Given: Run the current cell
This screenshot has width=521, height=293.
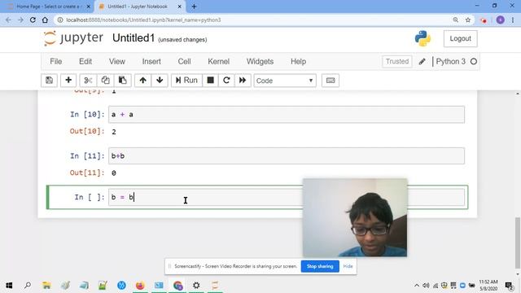Looking at the screenshot, I should tap(186, 81).
